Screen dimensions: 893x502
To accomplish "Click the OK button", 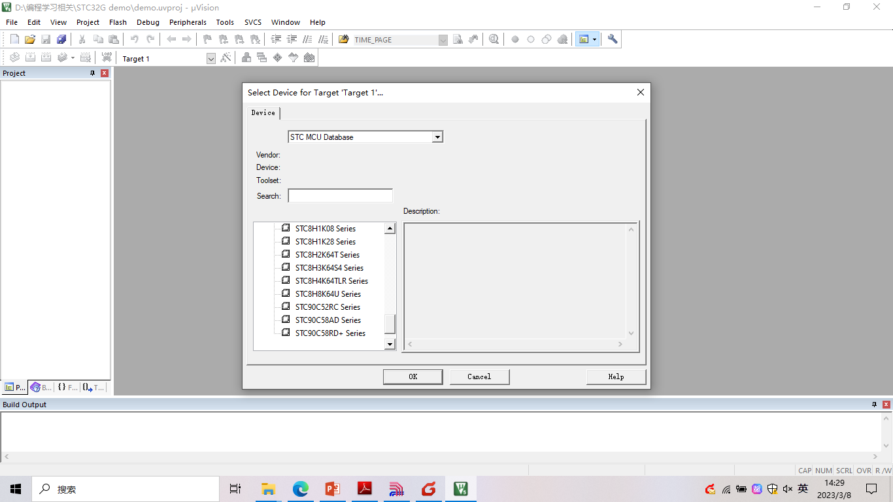I will click(x=413, y=376).
